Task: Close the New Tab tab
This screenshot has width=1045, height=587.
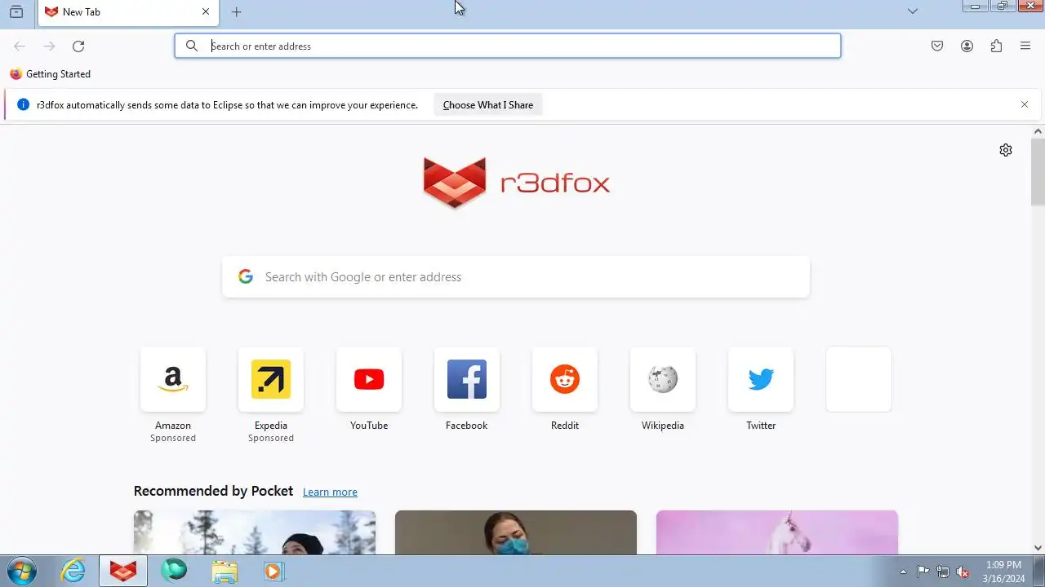Action: click(x=206, y=12)
